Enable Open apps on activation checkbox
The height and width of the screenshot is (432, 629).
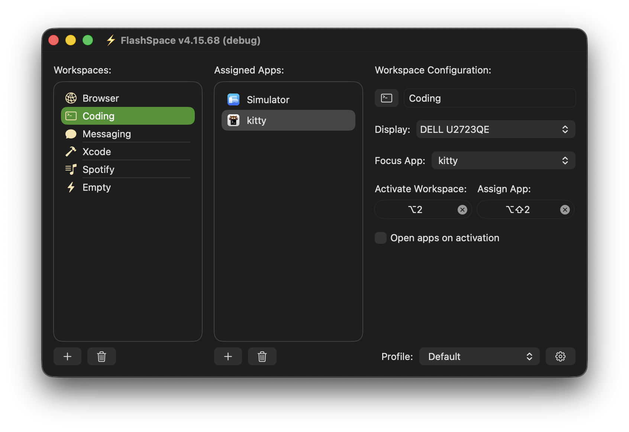[x=381, y=238]
